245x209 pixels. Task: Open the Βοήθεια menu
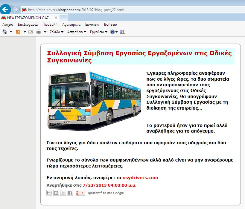(x=110, y=24)
